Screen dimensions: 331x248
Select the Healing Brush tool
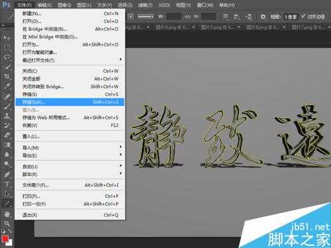point(7,97)
